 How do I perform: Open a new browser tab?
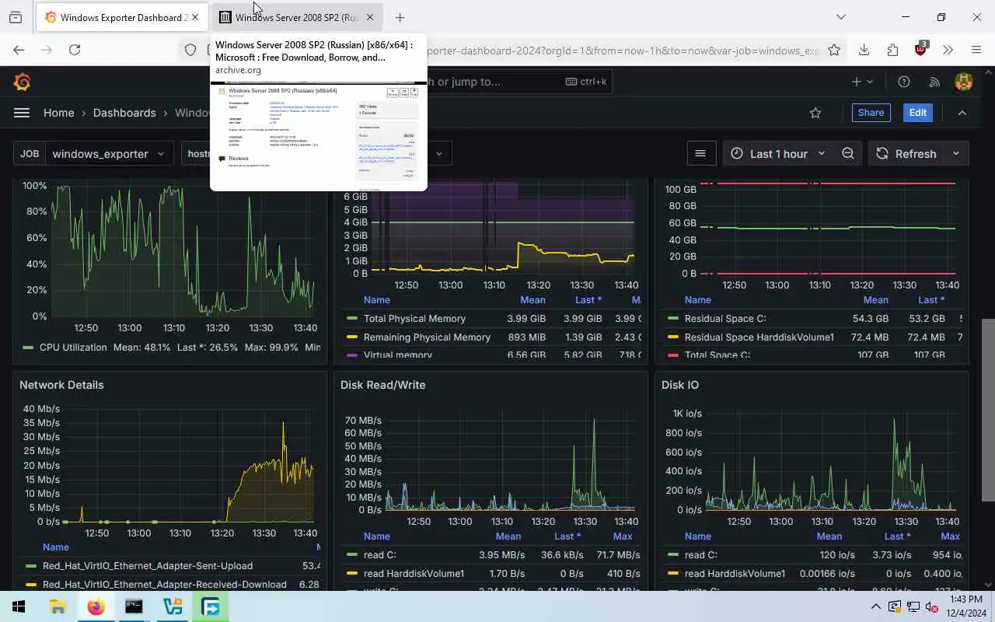(x=400, y=17)
